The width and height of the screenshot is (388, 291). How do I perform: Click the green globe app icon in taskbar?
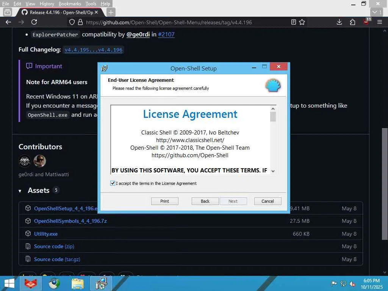54,283
